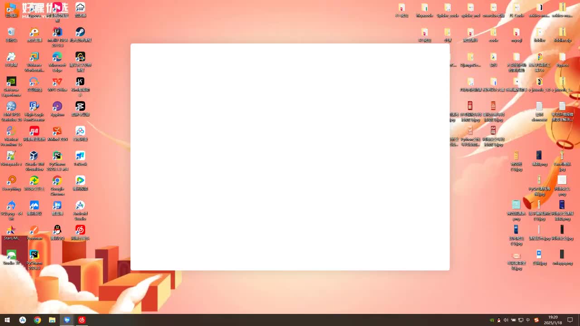This screenshot has width=580, height=326.
Task: Select the uniapp.png image file
Action: [562, 258]
